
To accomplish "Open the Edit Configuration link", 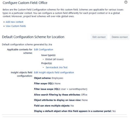I will point(44,49).
